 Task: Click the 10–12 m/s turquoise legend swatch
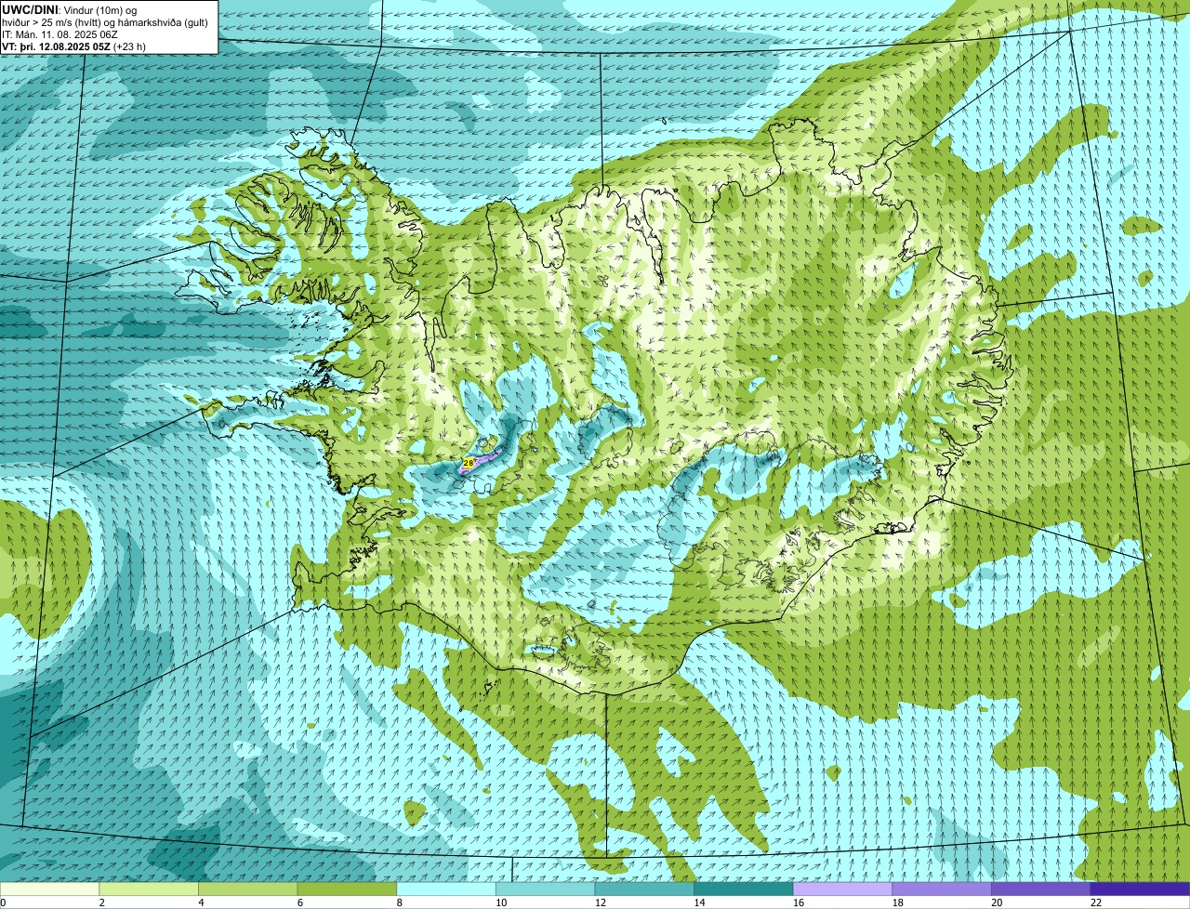[545, 889]
